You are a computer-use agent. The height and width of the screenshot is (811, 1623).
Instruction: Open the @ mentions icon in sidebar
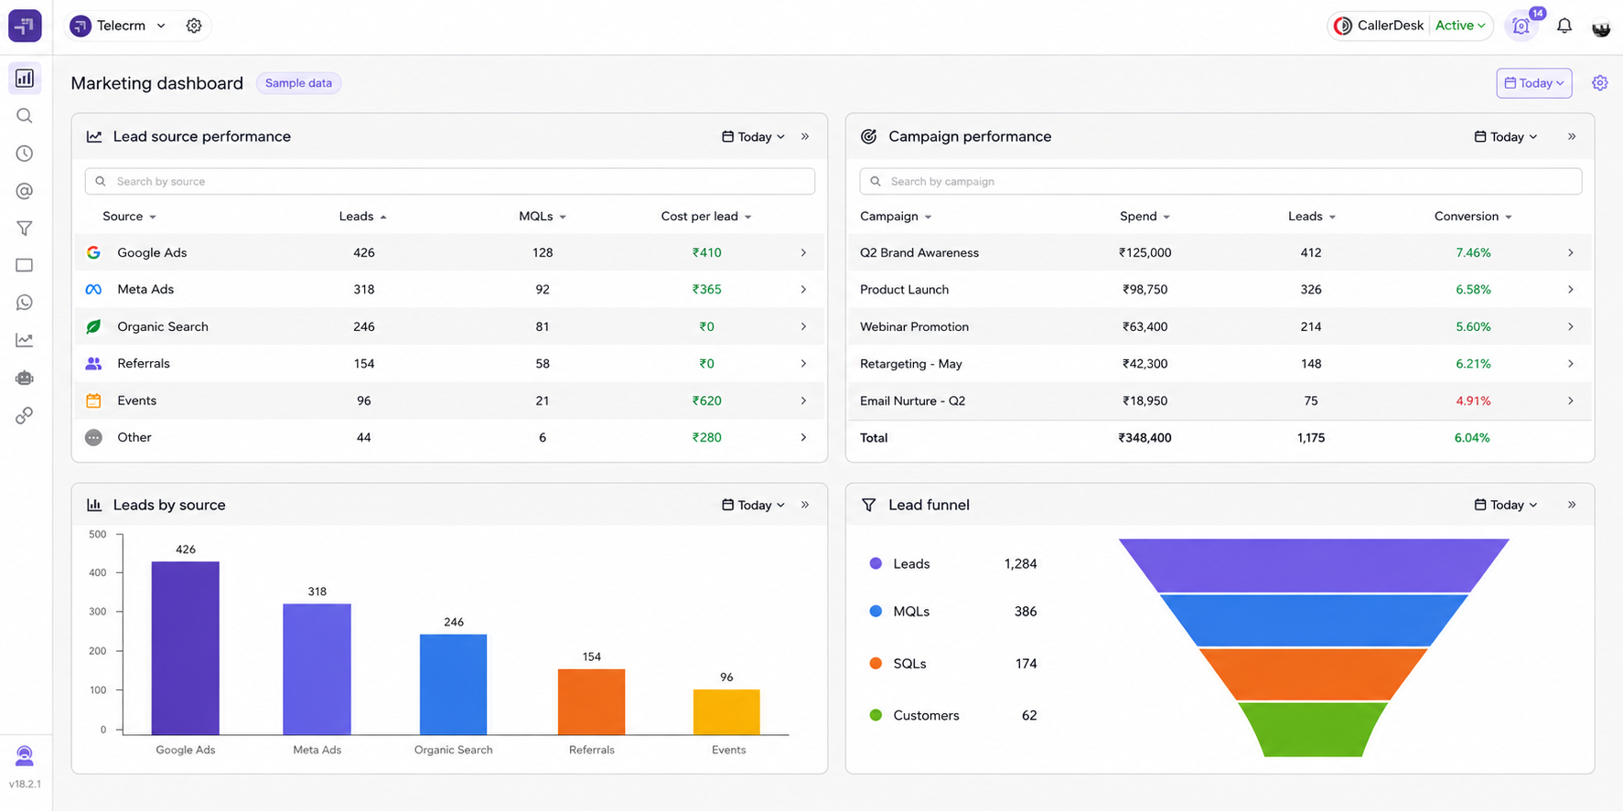(x=25, y=191)
